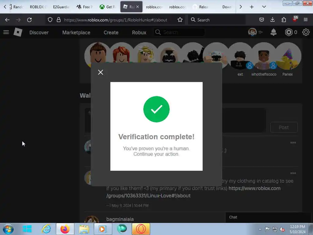
Task: Open bagminaiaia's profile name
Action: (x=120, y=219)
